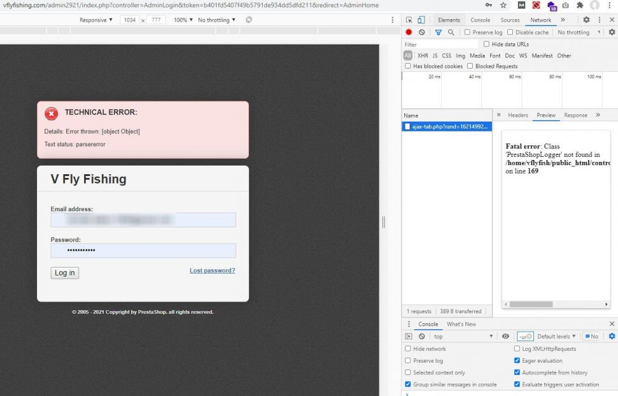Open the purple extension with badge 10
This screenshot has width=618, height=396.
[551, 6]
